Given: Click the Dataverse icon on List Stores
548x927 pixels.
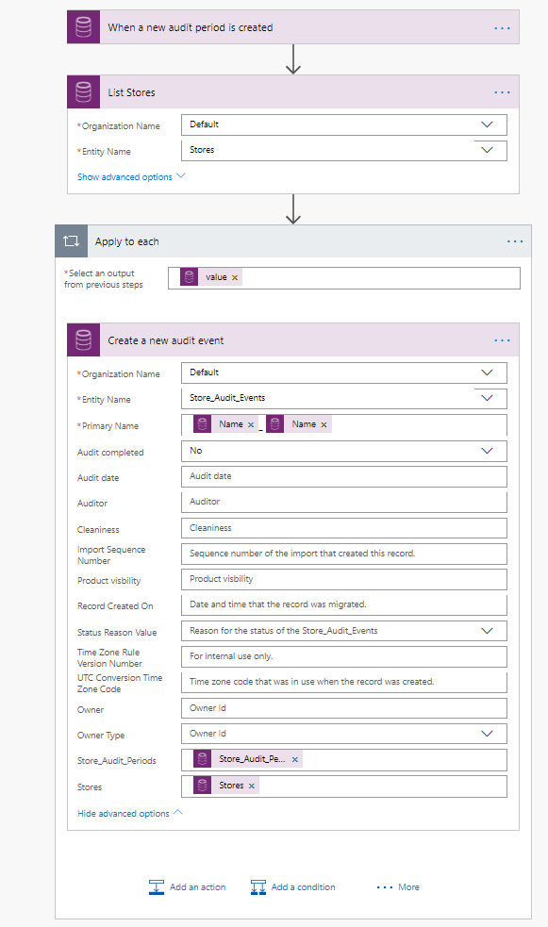Looking at the screenshot, I should pyautogui.click(x=83, y=91).
